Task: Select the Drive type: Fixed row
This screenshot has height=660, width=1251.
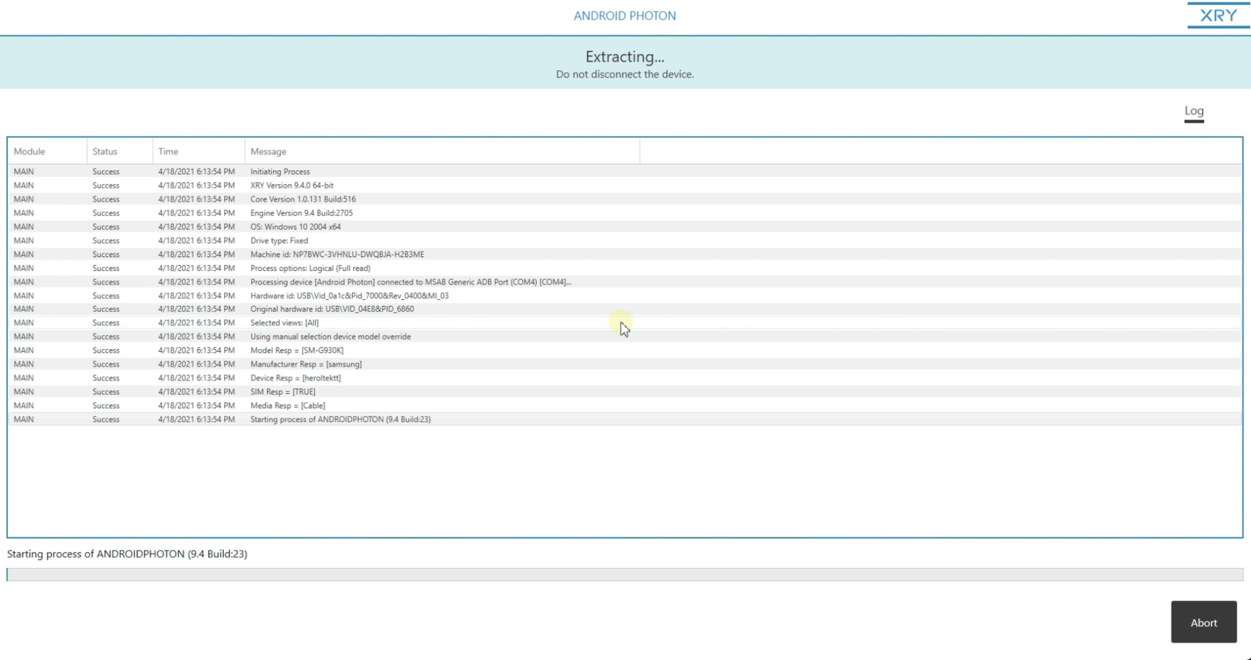Action: (279, 240)
